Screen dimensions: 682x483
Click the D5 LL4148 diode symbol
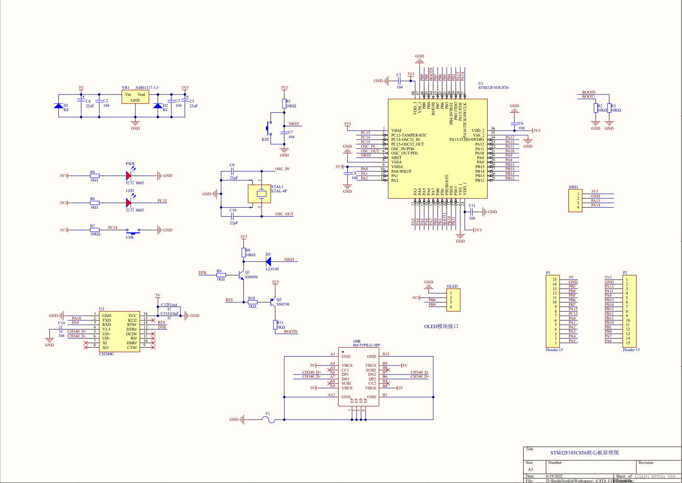click(268, 261)
